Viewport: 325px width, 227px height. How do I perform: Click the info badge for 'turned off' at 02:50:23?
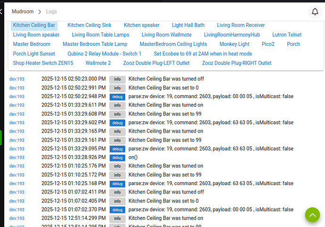(117, 79)
